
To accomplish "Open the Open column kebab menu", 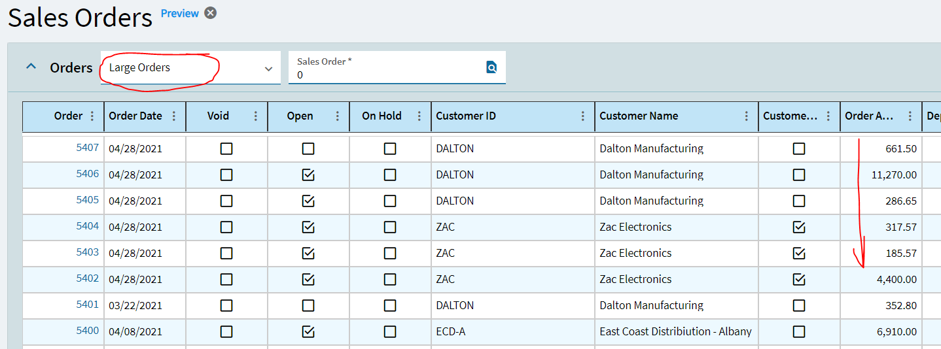I will [337, 116].
